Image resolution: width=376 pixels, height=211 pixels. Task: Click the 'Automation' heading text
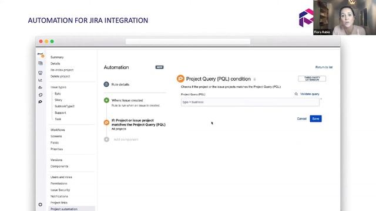pyautogui.click(x=116, y=67)
